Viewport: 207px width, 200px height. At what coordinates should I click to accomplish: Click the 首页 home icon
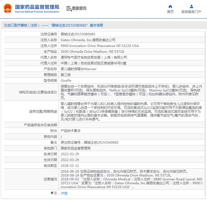click(x=170, y=6)
